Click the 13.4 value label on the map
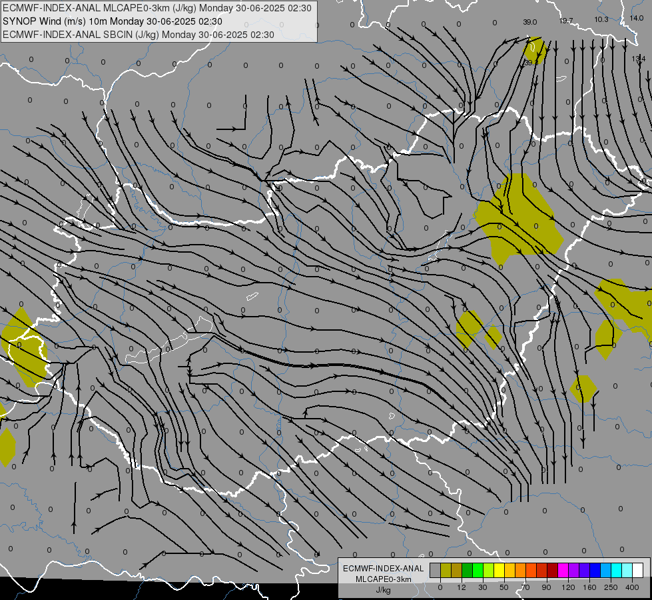Viewport: 652px width, 600px height. pos(638,59)
